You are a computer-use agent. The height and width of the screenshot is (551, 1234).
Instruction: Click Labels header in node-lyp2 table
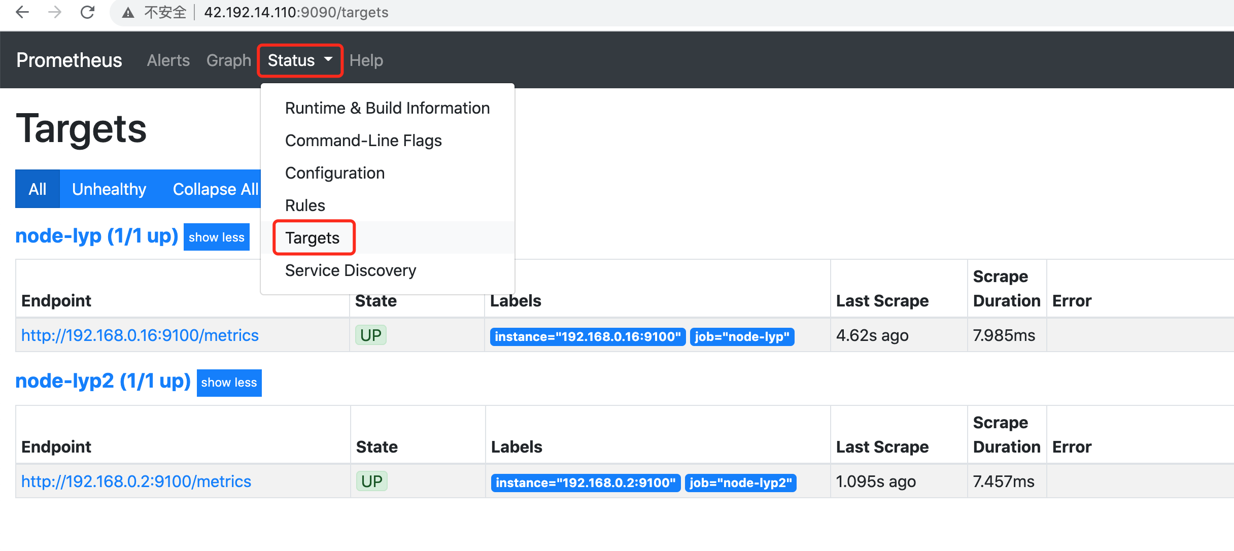517,447
